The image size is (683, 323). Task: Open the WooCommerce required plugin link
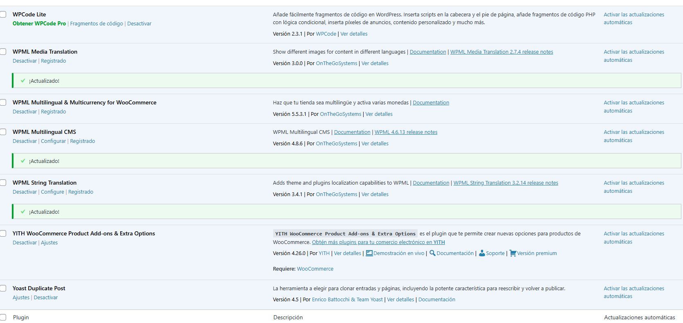point(315,269)
